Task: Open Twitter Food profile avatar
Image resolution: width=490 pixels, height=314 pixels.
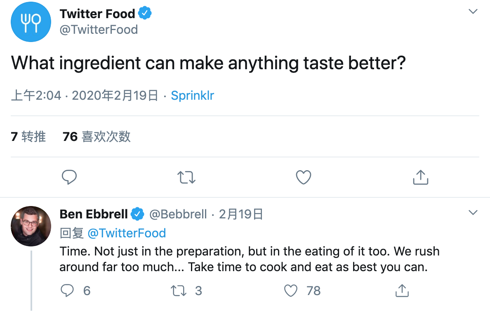Action: (x=31, y=22)
